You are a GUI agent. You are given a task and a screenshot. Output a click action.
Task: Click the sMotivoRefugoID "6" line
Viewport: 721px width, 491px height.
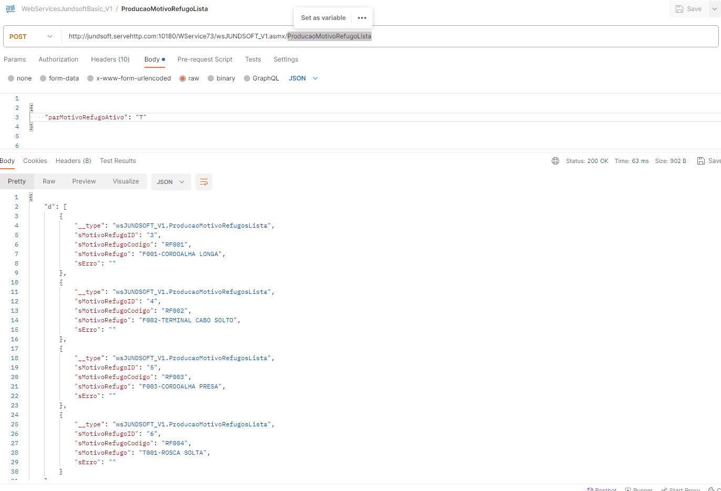click(x=118, y=434)
